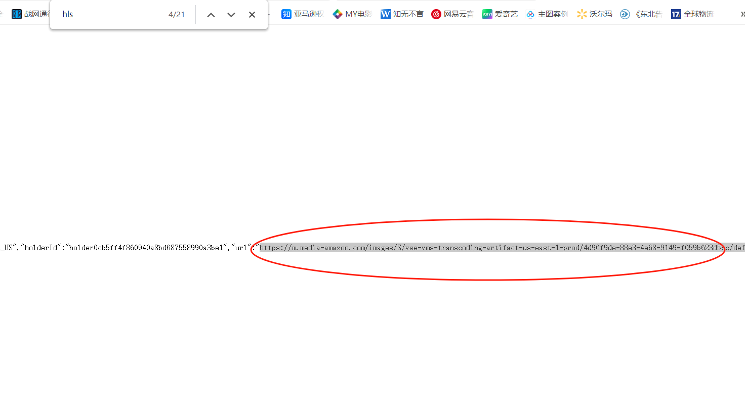
Task: Jump to next find match
Action: coord(231,15)
